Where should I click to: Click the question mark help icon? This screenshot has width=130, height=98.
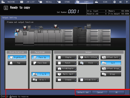coord(127,2)
